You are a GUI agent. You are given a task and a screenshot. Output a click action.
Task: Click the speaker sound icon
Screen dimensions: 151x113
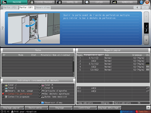[141, 2]
